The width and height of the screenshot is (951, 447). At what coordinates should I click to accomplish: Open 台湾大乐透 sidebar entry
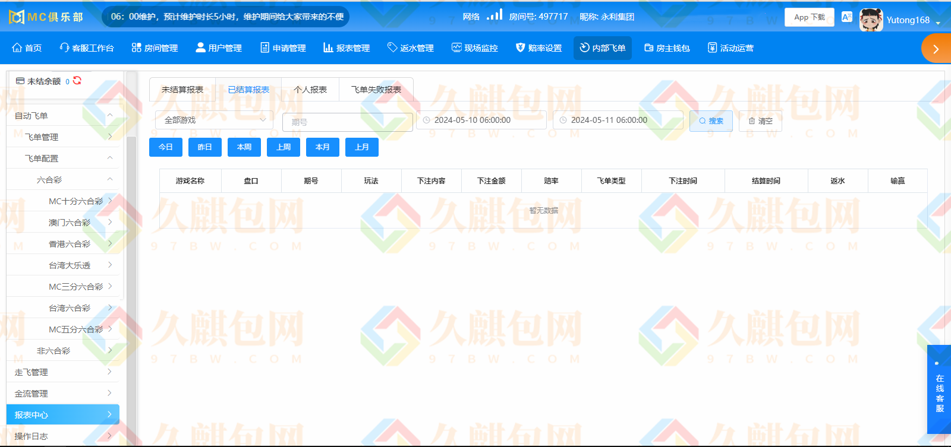click(x=63, y=265)
